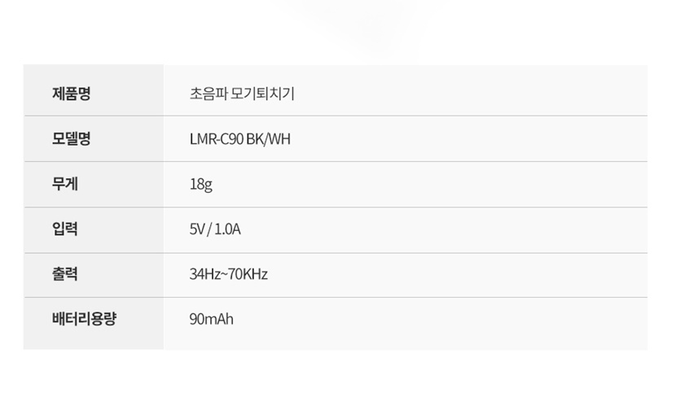Select the 34Hz~70KHz output value
The height and width of the screenshot is (393, 676).
click(229, 274)
